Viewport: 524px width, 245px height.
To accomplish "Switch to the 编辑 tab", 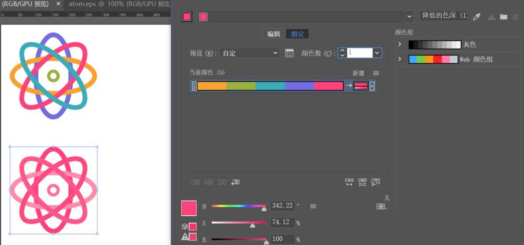I will coord(274,34).
